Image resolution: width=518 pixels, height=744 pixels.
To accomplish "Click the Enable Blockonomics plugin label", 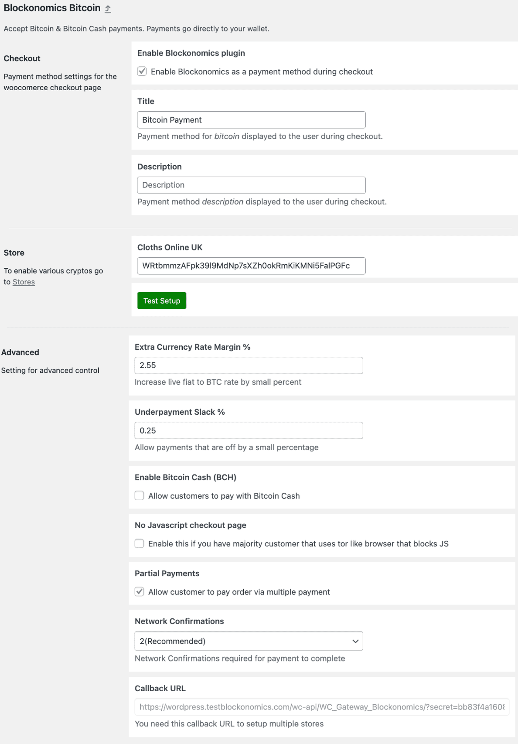I will (191, 53).
